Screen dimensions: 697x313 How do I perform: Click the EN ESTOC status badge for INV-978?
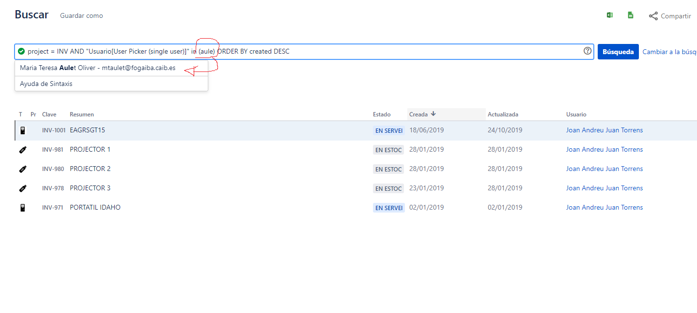388,188
